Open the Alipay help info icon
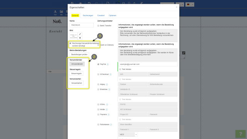This screenshot has width=247, height=139. point(107,85)
